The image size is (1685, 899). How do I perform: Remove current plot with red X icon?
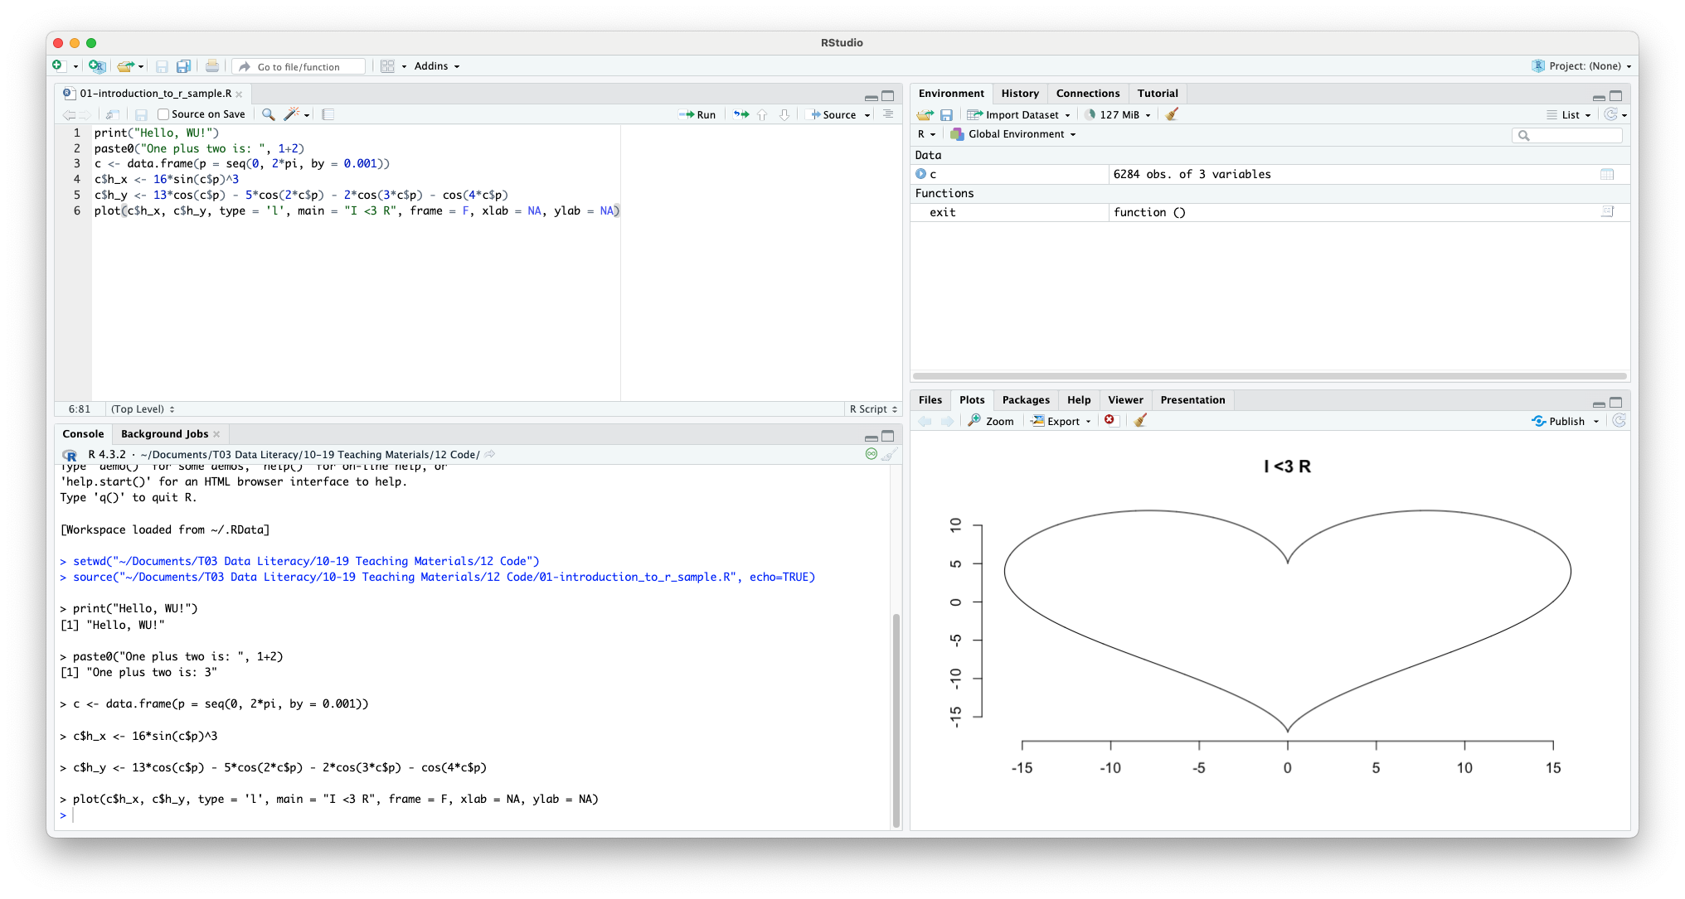tap(1110, 421)
